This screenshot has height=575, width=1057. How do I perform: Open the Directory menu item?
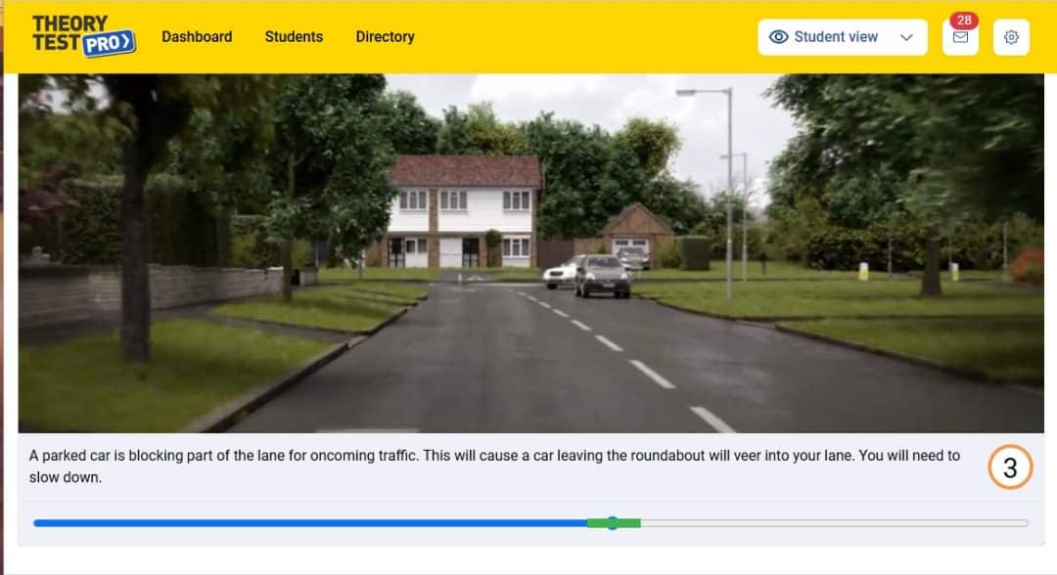385,37
